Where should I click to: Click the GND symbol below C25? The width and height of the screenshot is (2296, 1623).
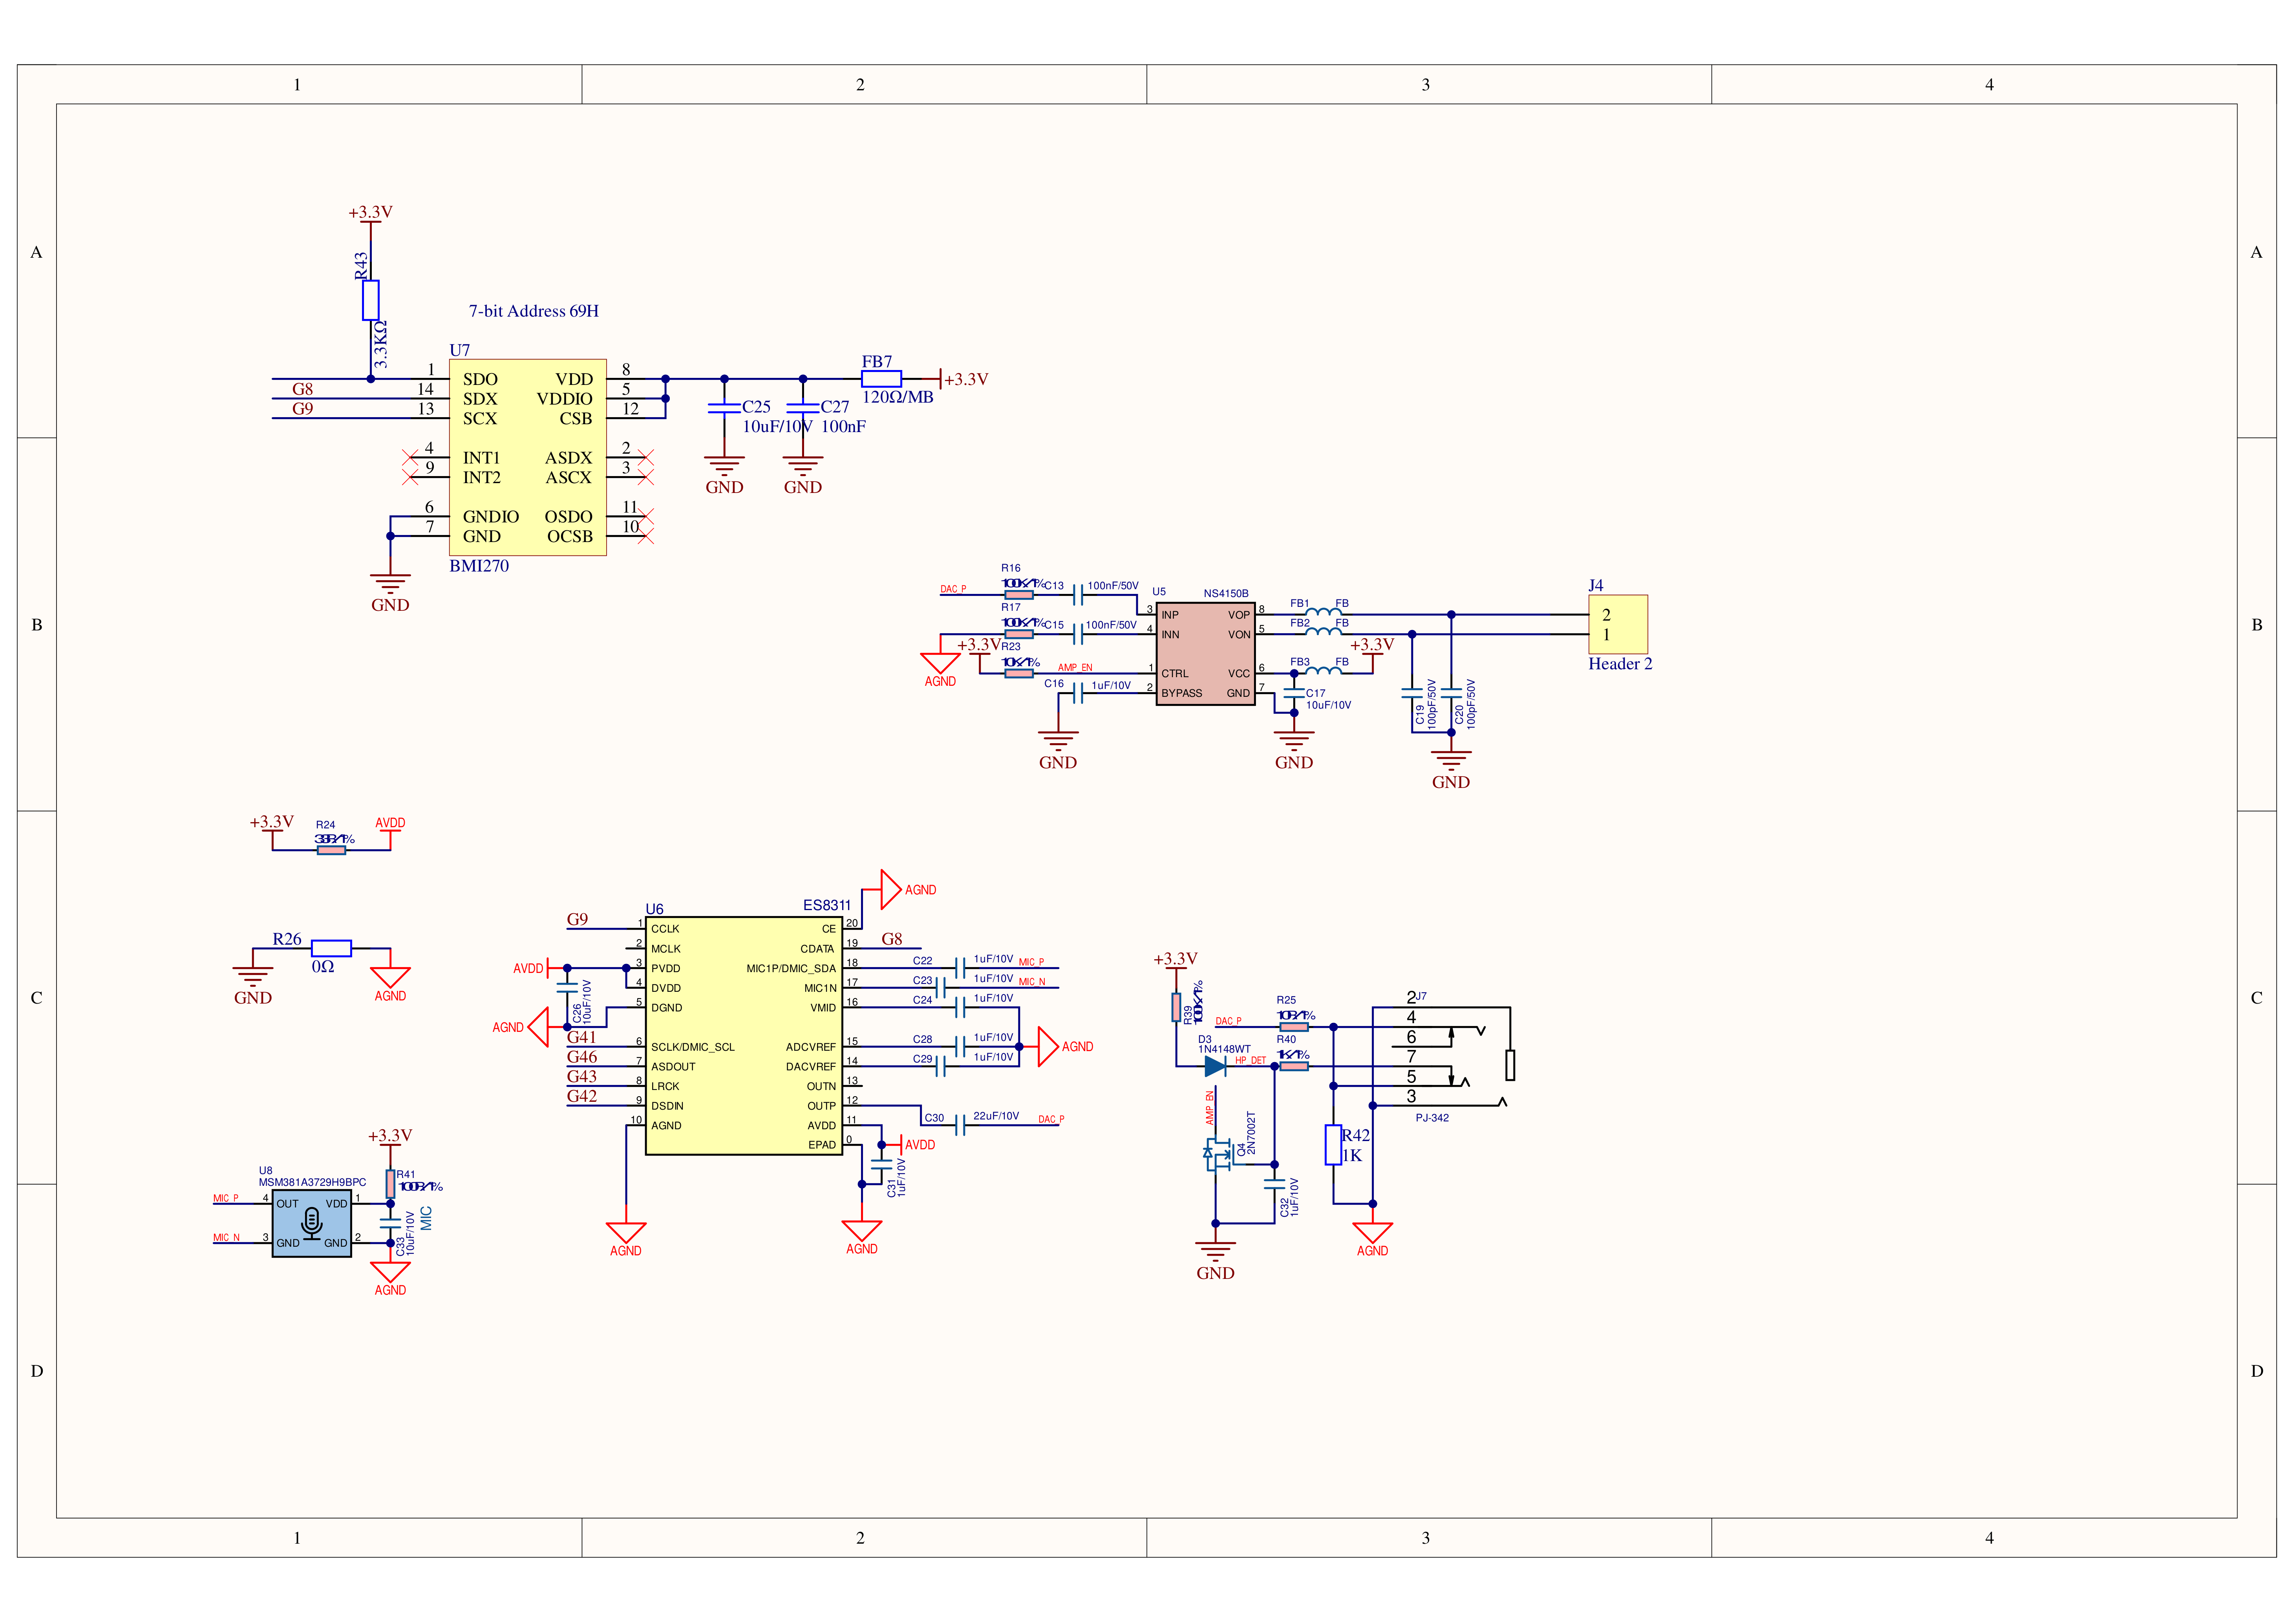tap(724, 474)
